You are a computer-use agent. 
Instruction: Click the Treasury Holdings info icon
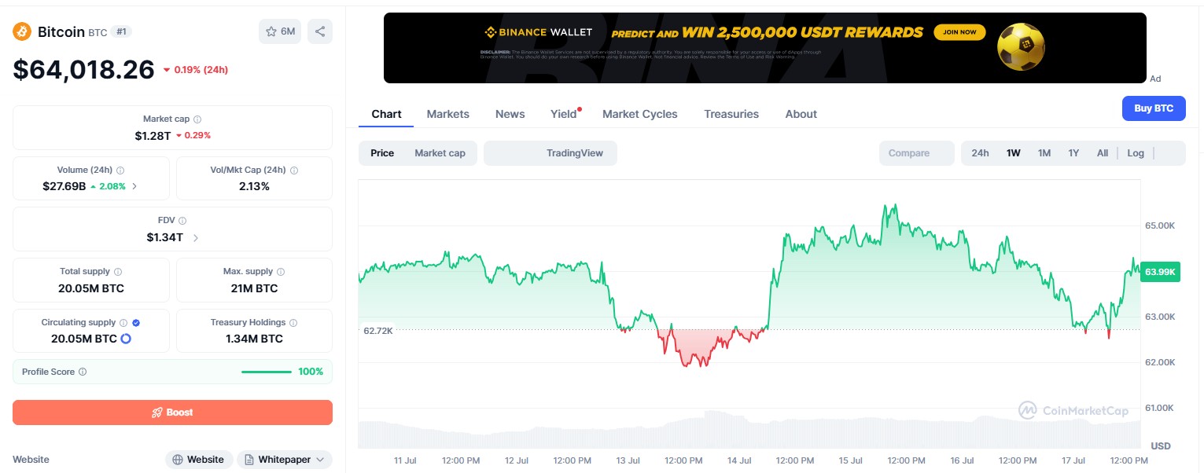293,323
